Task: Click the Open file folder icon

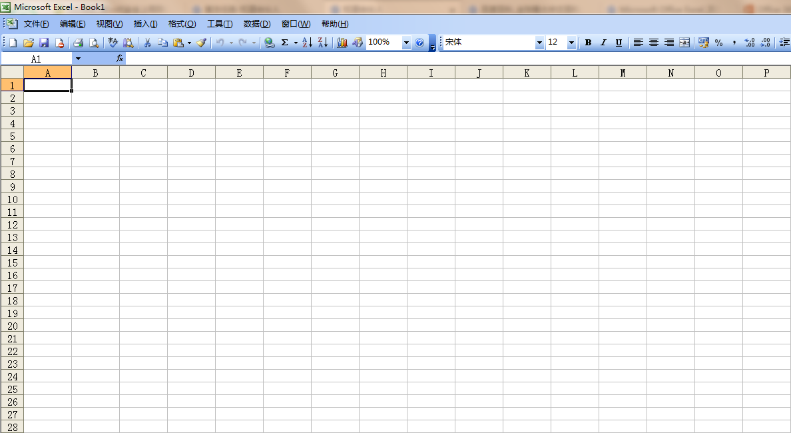Action: (x=28, y=43)
